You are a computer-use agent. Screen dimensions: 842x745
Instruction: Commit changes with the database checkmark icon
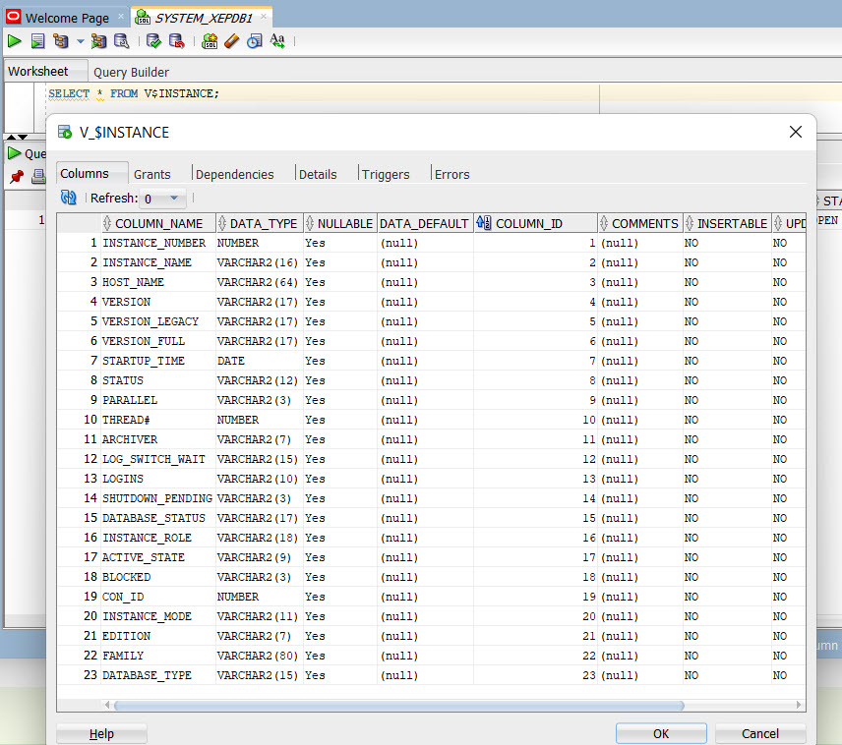point(153,41)
